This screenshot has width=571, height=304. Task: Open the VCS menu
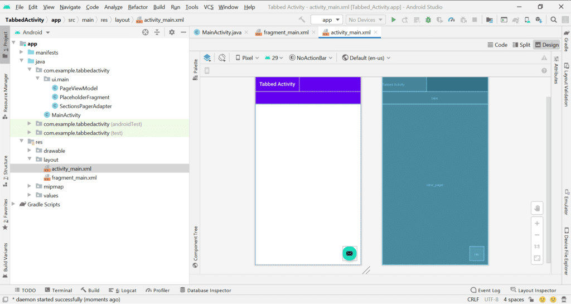click(x=209, y=7)
